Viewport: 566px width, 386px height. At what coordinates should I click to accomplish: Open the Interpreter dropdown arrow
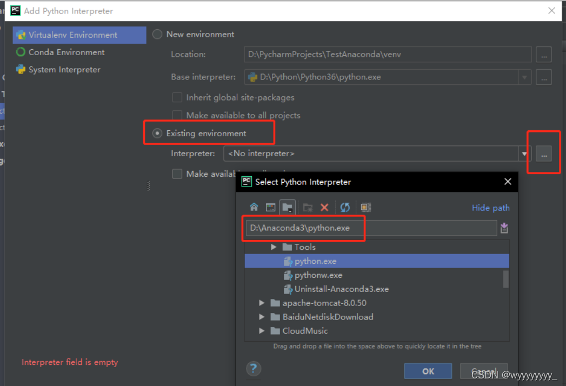point(524,154)
